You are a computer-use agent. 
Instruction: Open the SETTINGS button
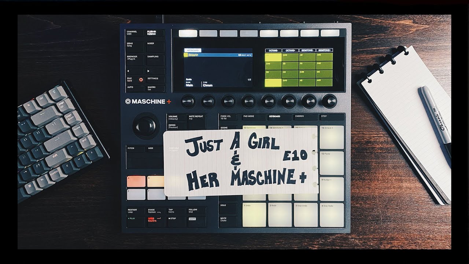[156, 80]
